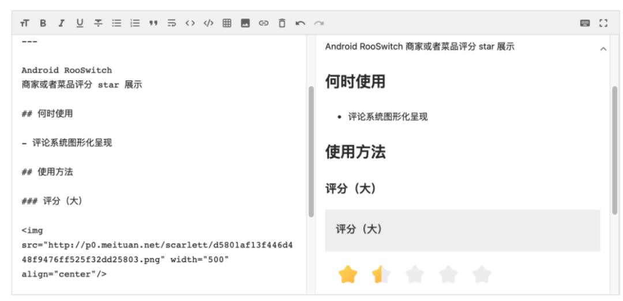
Task: Click the '使用方法' heading in preview
Action: pos(355,151)
